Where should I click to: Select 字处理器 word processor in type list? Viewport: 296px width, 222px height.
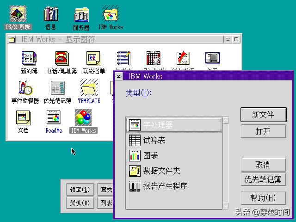point(174,125)
